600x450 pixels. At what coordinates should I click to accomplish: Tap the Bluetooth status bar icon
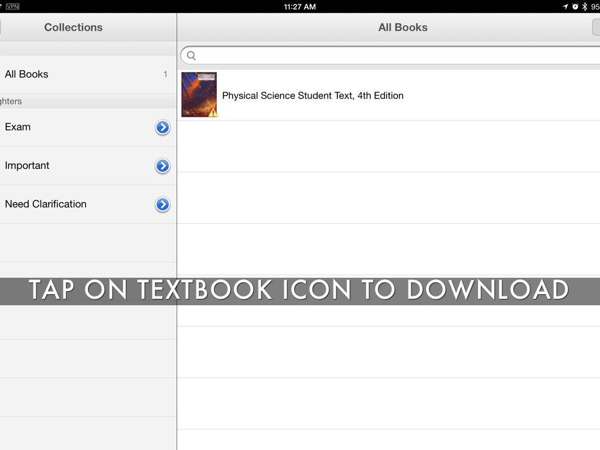coord(584,6)
